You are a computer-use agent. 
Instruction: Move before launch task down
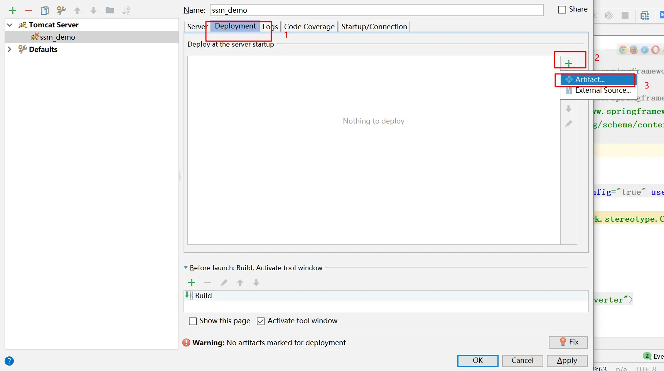pos(256,283)
